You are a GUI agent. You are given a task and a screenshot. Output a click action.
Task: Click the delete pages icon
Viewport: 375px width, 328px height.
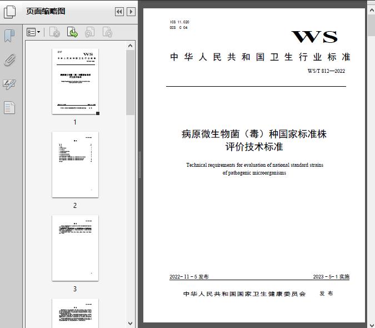tap(54, 32)
